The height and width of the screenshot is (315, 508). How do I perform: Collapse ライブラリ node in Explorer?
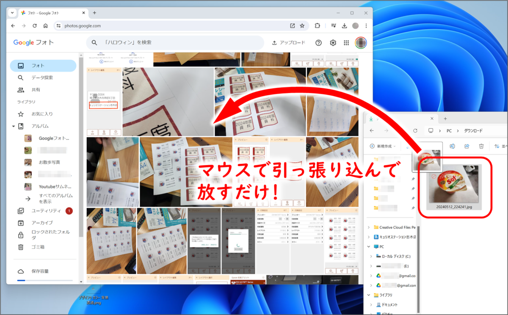[370, 295]
